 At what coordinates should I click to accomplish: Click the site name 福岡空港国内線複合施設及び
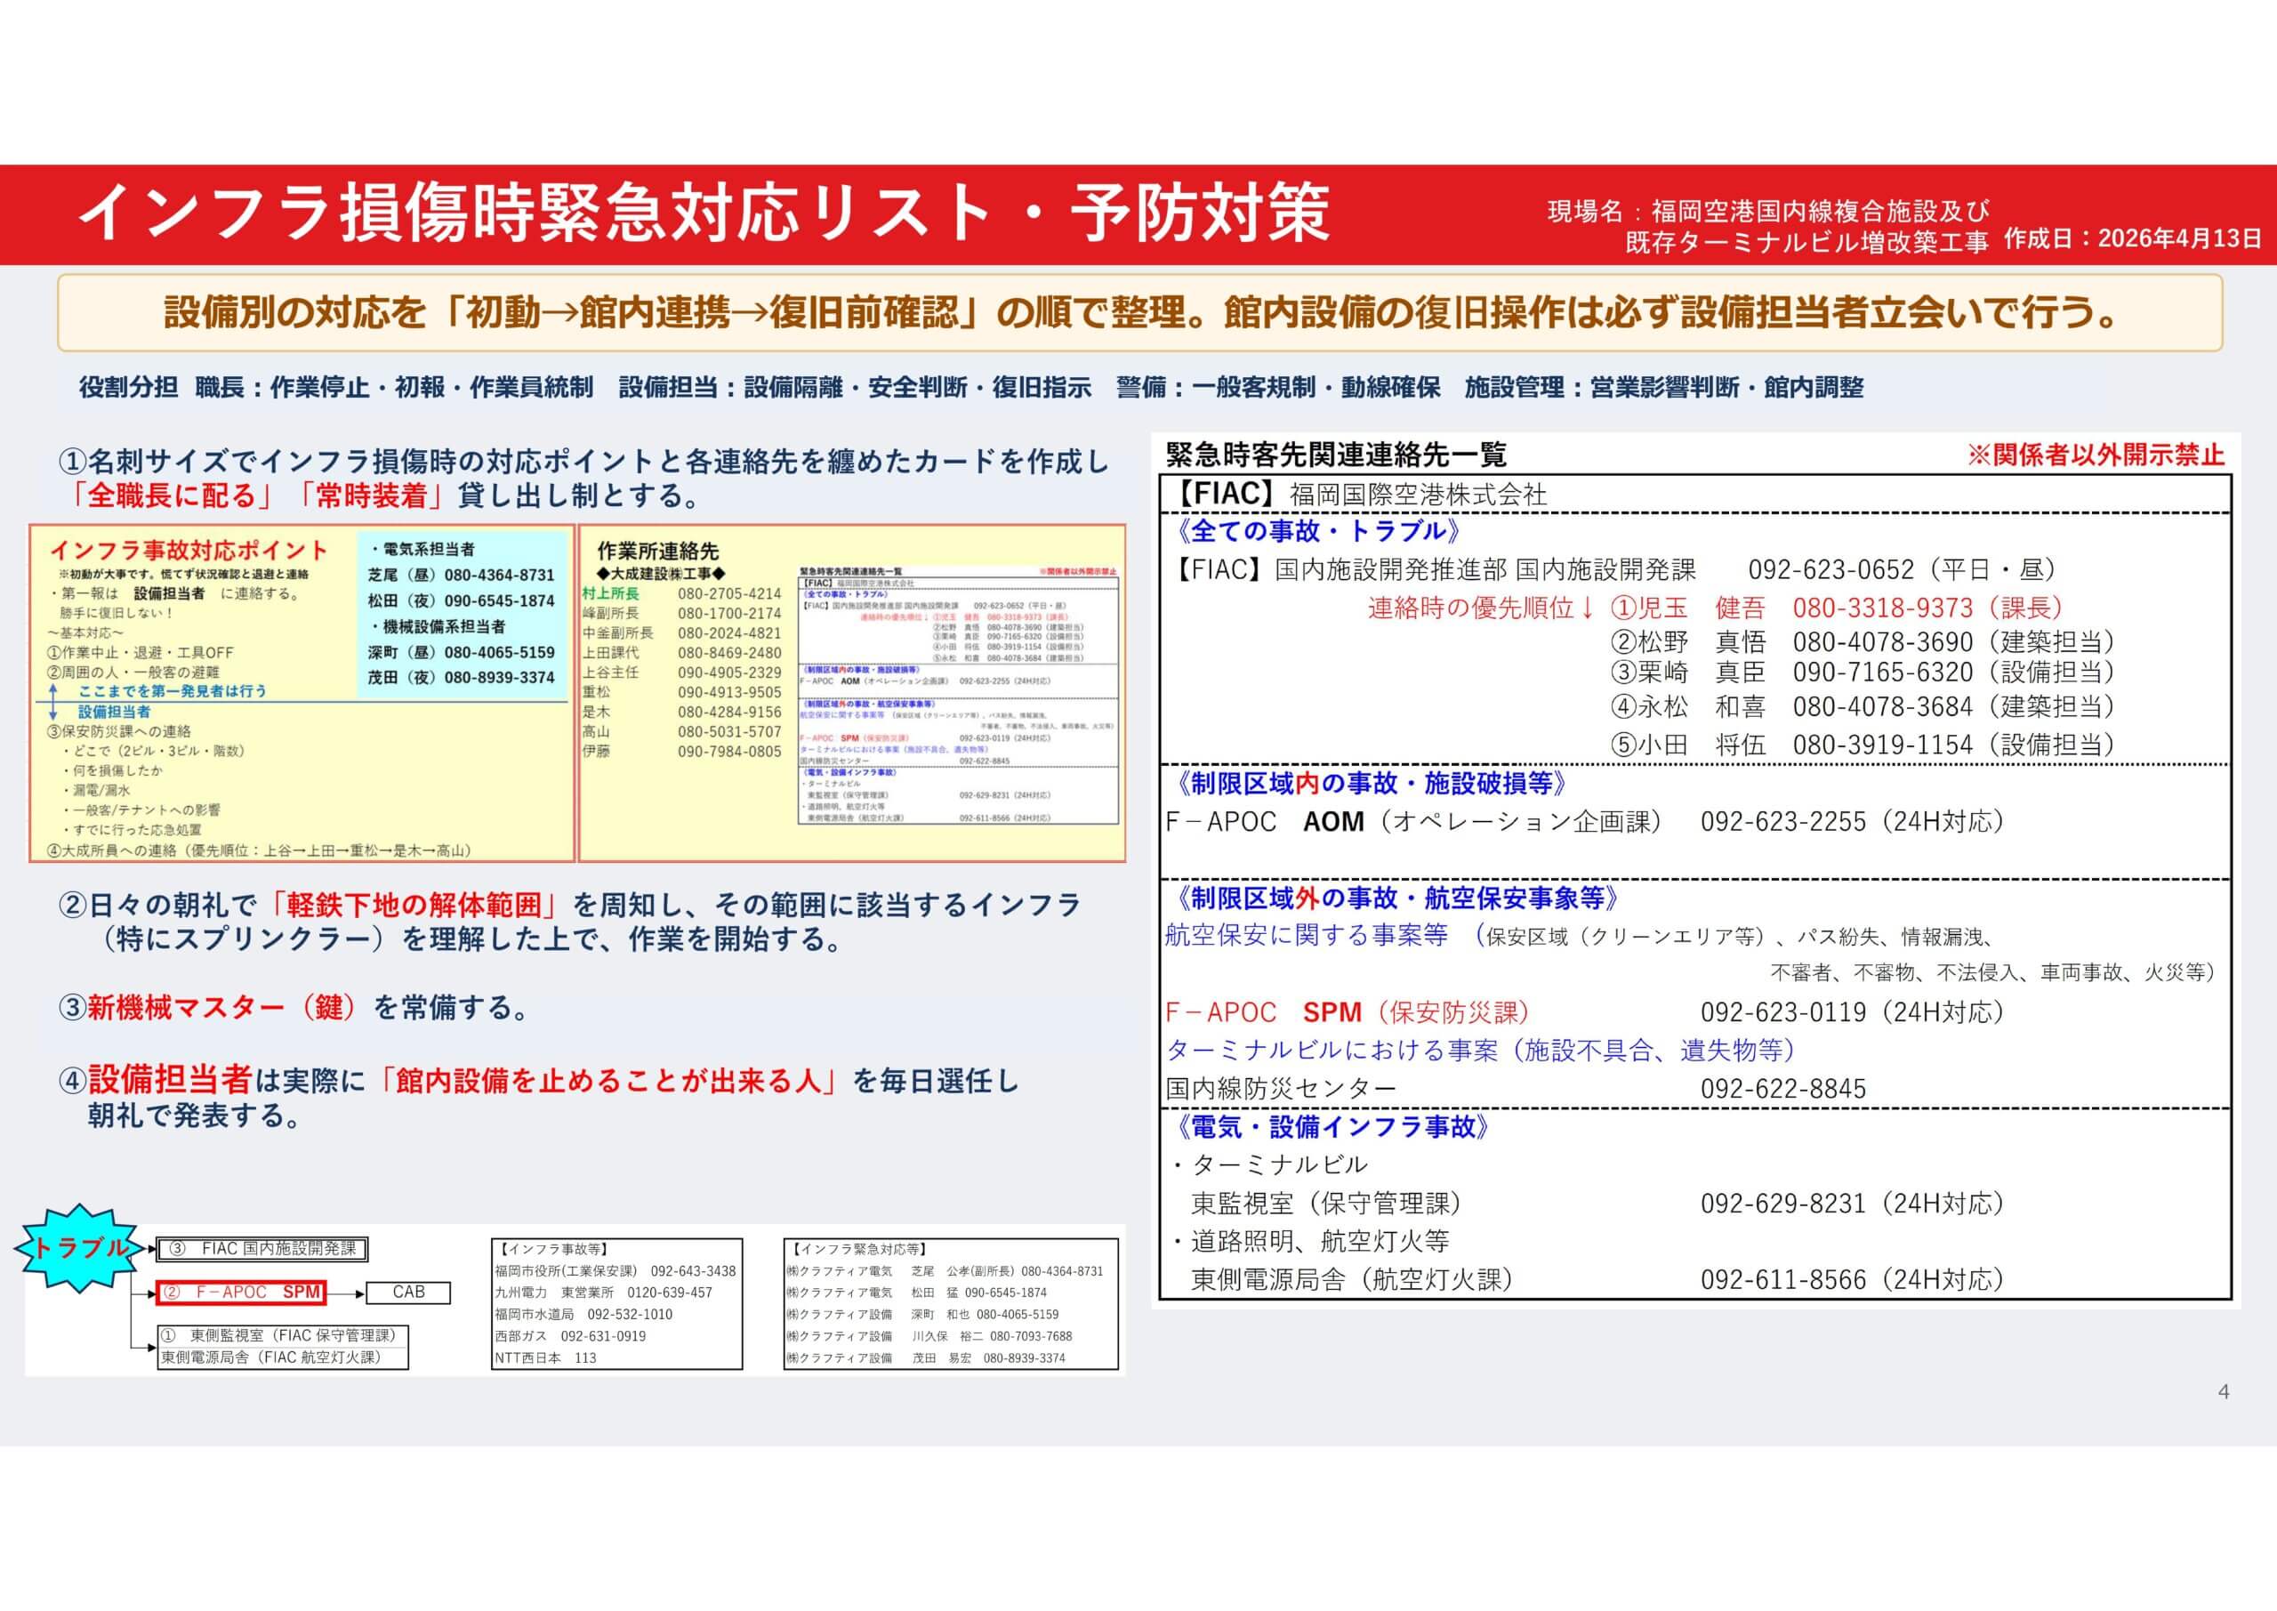tap(1820, 210)
